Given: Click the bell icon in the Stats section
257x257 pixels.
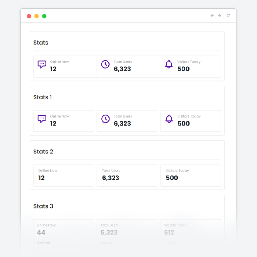Looking at the screenshot, I should 169,65.
